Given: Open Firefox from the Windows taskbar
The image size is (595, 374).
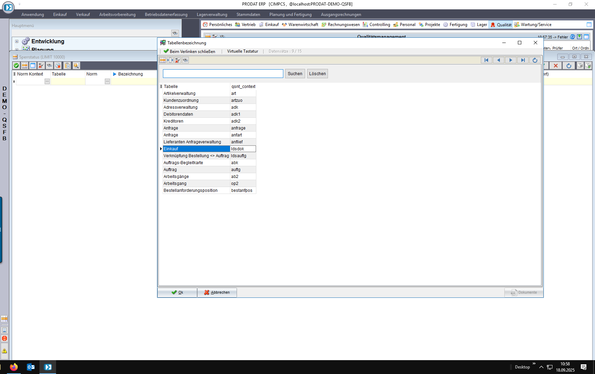Looking at the screenshot, I should pos(14,367).
